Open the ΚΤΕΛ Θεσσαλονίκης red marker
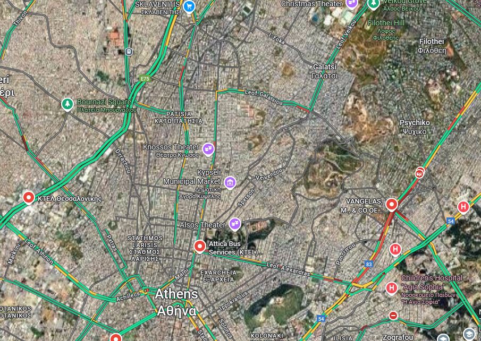481x341 pixels. click(x=29, y=198)
